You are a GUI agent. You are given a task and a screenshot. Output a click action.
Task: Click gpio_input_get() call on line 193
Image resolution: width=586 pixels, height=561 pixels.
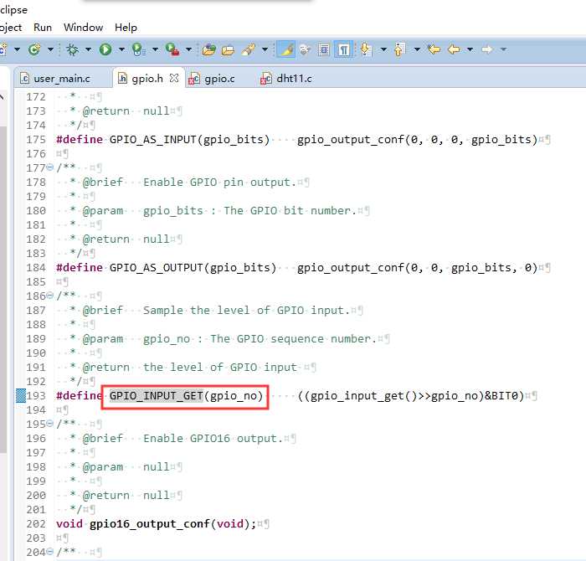click(x=363, y=396)
